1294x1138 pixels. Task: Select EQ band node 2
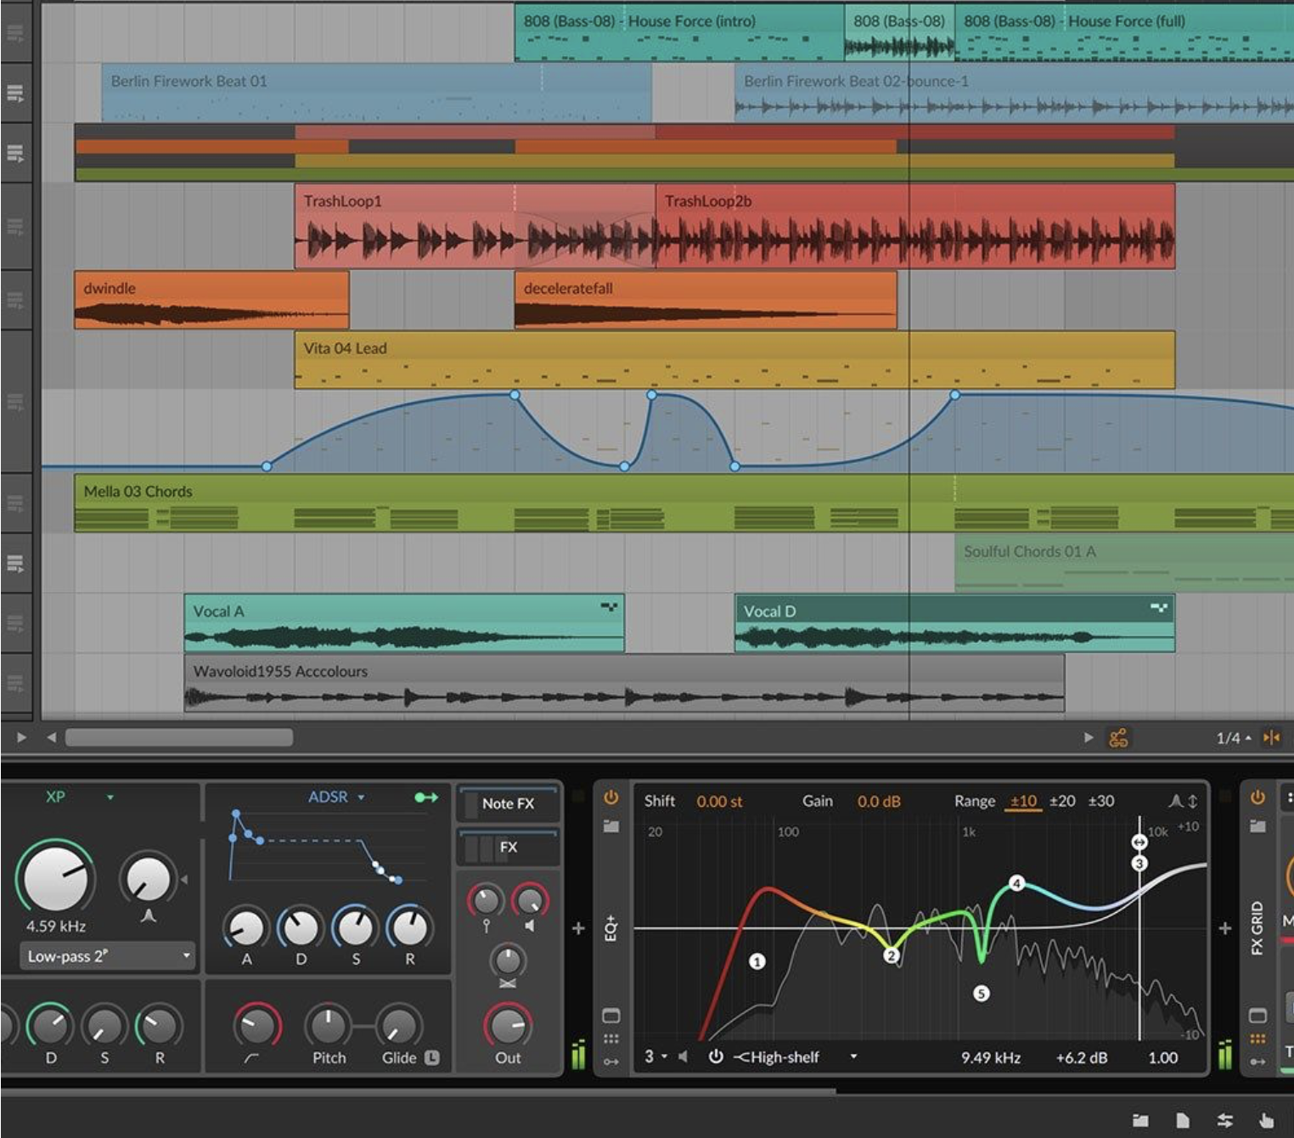click(x=892, y=955)
